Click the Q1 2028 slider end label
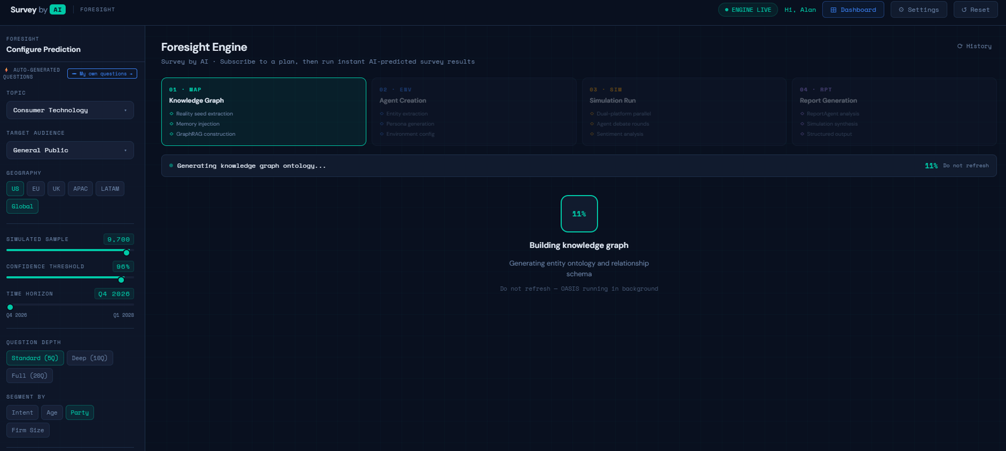Image resolution: width=1006 pixels, height=451 pixels. pyautogui.click(x=123, y=315)
